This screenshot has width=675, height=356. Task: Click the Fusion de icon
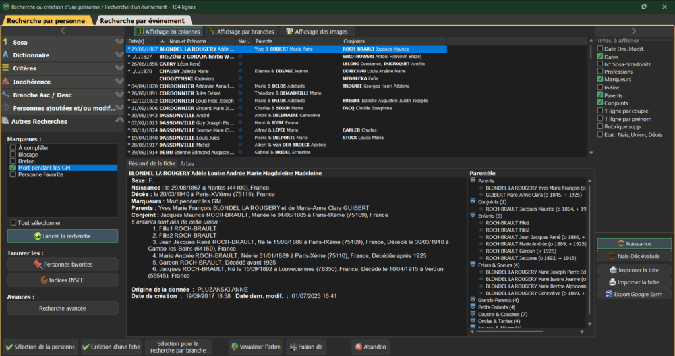coord(293,347)
